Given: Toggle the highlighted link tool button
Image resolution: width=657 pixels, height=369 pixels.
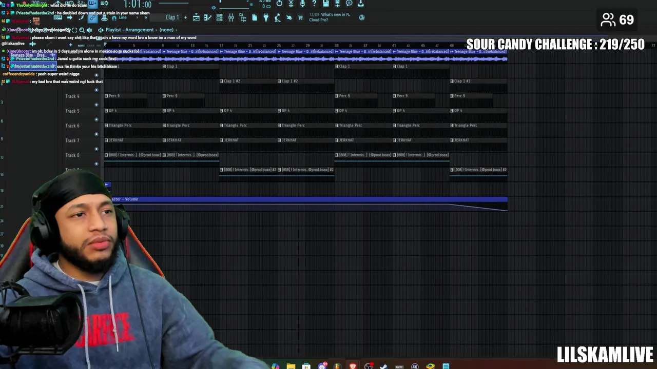Looking at the screenshot, I should click(92, 17).
